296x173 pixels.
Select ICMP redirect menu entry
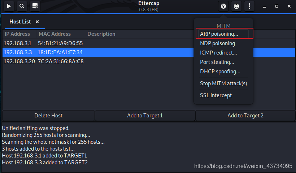tap(218, 53)
